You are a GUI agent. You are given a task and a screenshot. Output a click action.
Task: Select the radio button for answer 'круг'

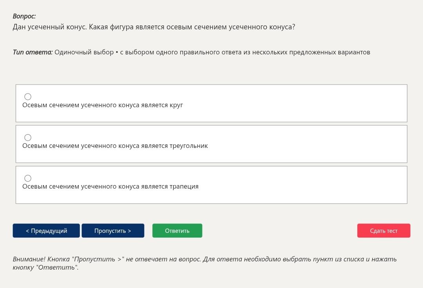coord(28,96)
